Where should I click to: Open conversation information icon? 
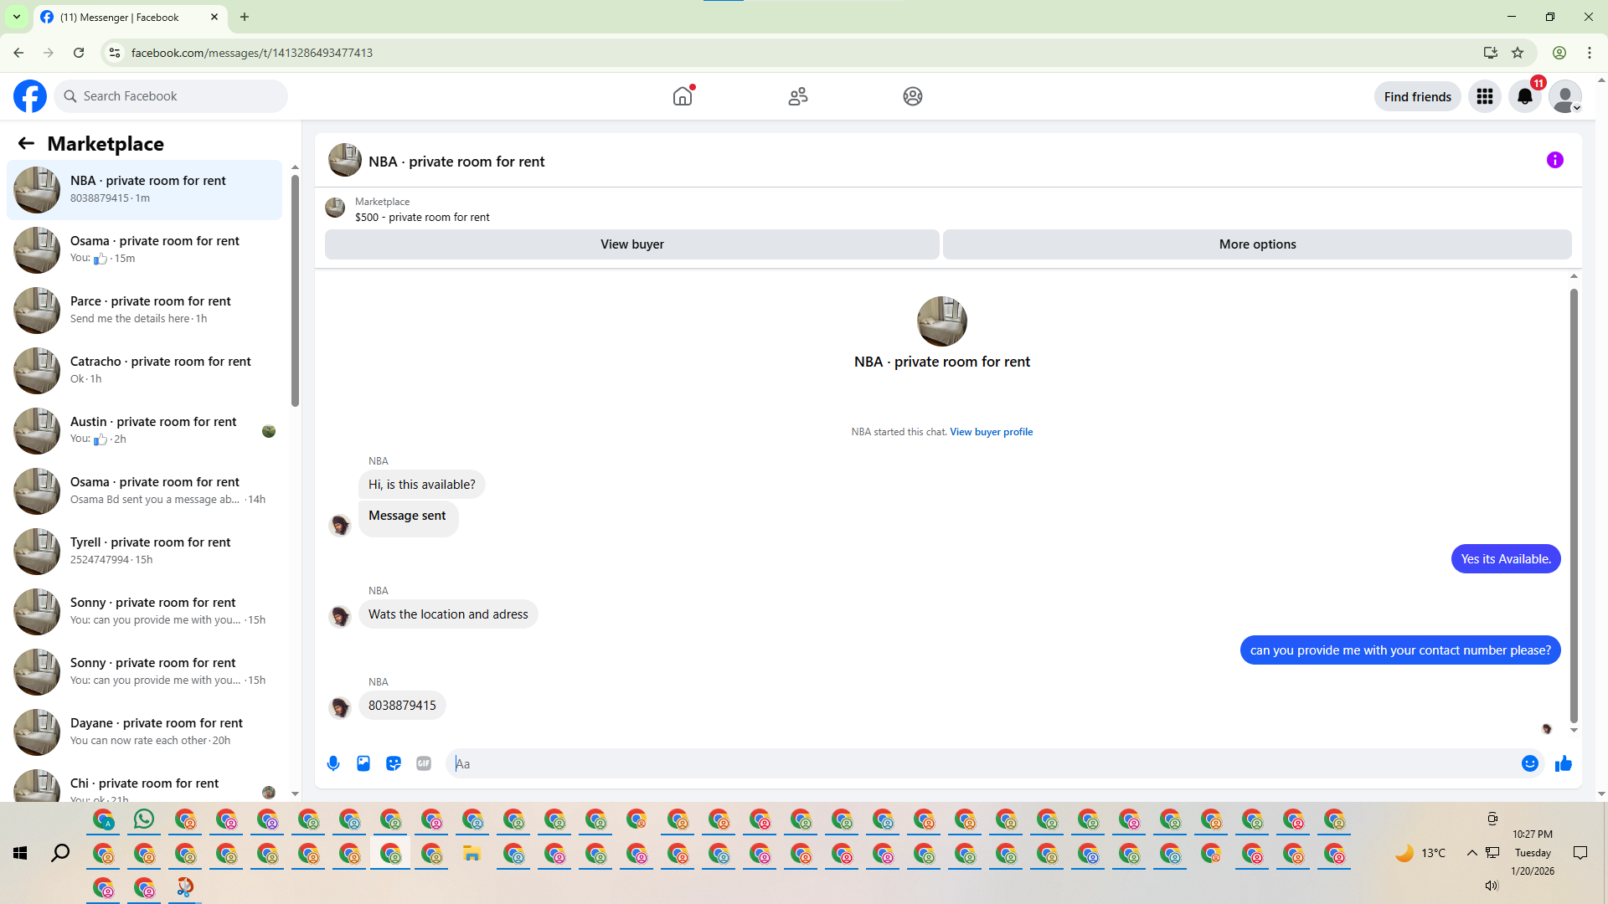(x=1555, y=160)
